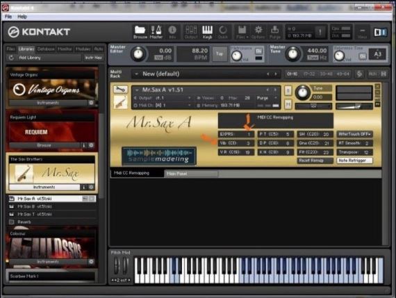Click the Add Library button

30,58
